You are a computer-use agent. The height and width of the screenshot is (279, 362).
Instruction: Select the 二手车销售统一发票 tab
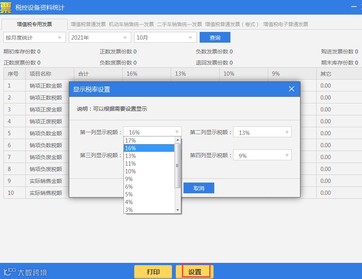click(x=179, y=24)
